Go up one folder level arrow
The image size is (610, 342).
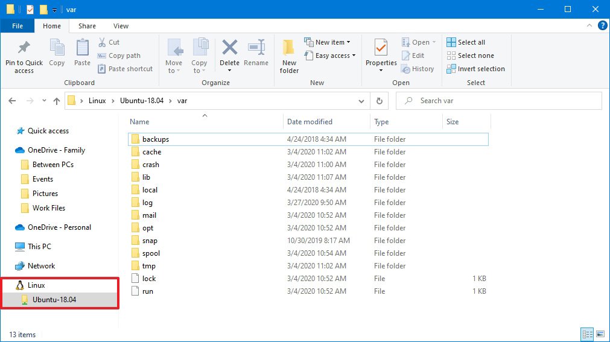click(x=57, y=101)
